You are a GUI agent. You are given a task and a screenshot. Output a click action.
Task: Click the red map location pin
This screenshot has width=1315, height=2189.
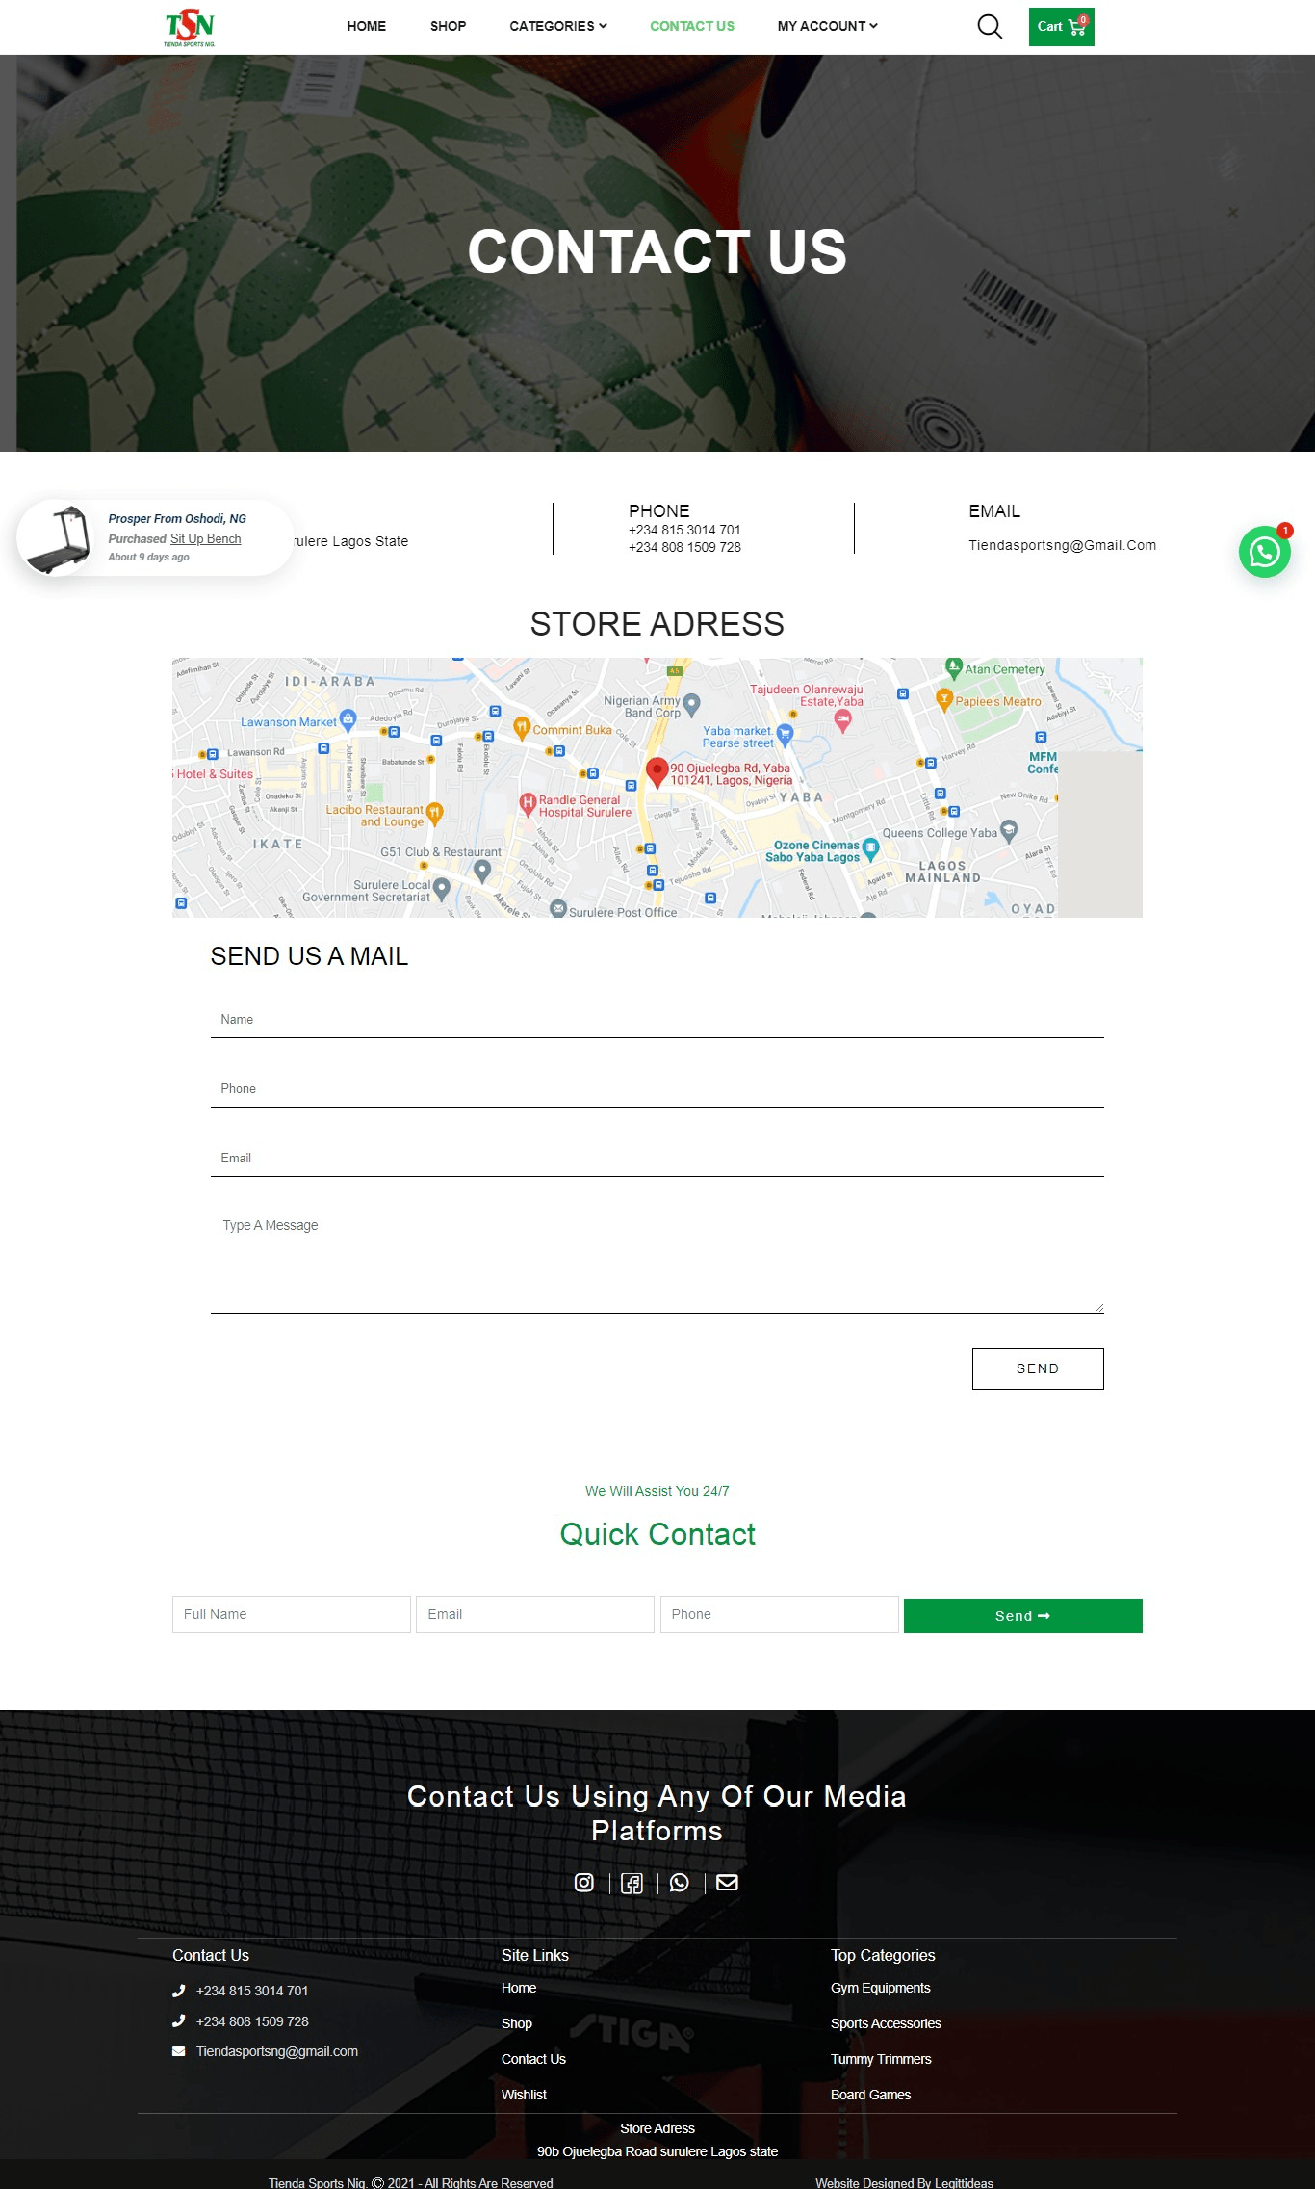[657, 771]
